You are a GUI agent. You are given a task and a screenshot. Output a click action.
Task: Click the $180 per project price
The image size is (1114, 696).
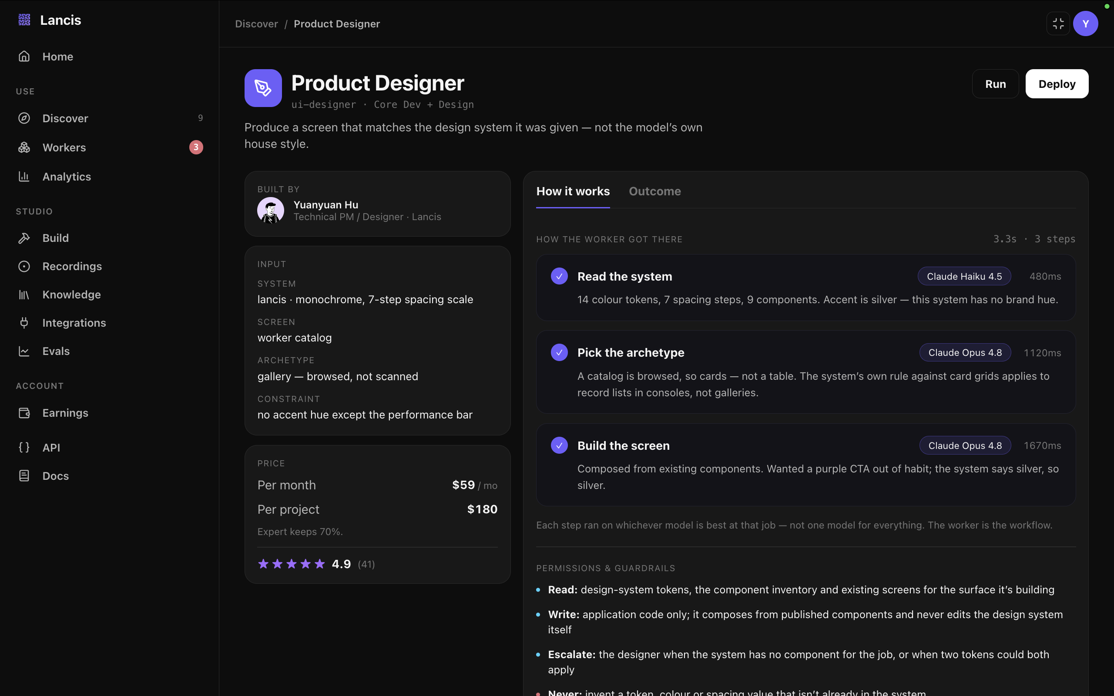click(482, 509)
